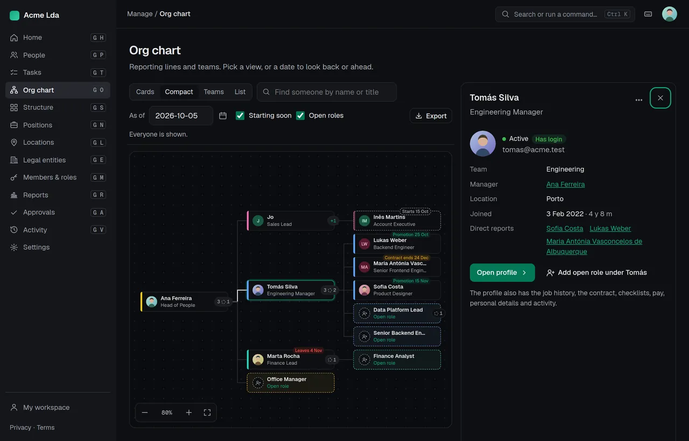The image size is (689, 441).
Task: Close the Tomás Silva details panel
Action: pyautogui.click(x=660, y=98)
